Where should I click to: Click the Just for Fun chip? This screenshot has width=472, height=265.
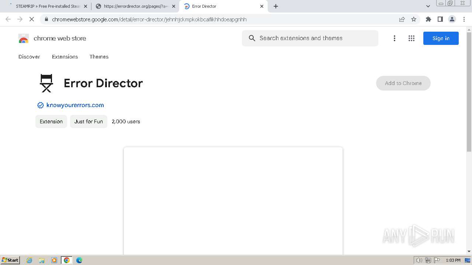pos(88,121)
